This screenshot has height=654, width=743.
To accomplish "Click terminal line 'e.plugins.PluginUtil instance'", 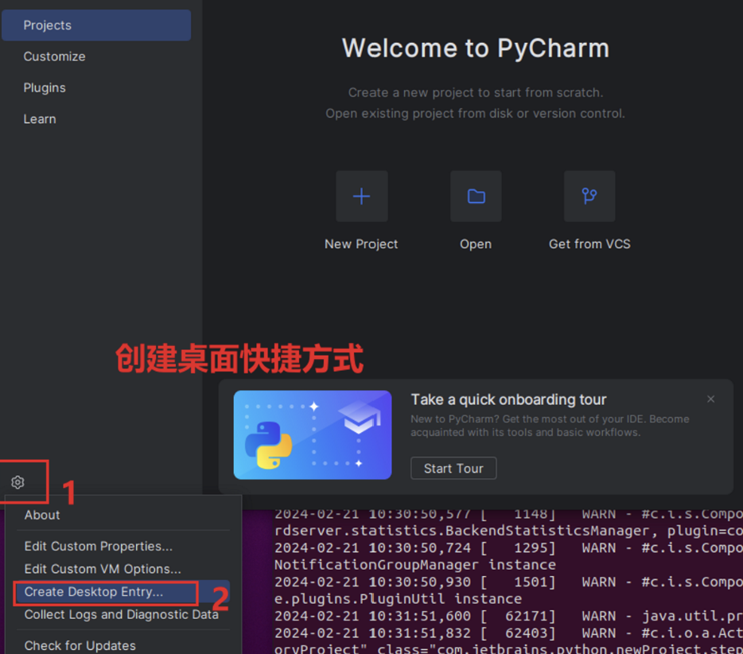I will (398, 599).
